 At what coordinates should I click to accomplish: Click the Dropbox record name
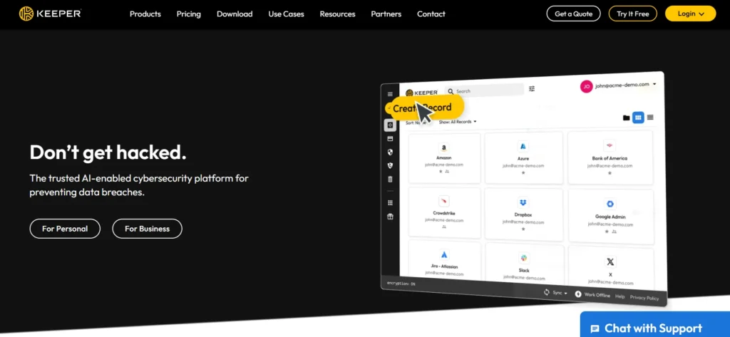523,215
